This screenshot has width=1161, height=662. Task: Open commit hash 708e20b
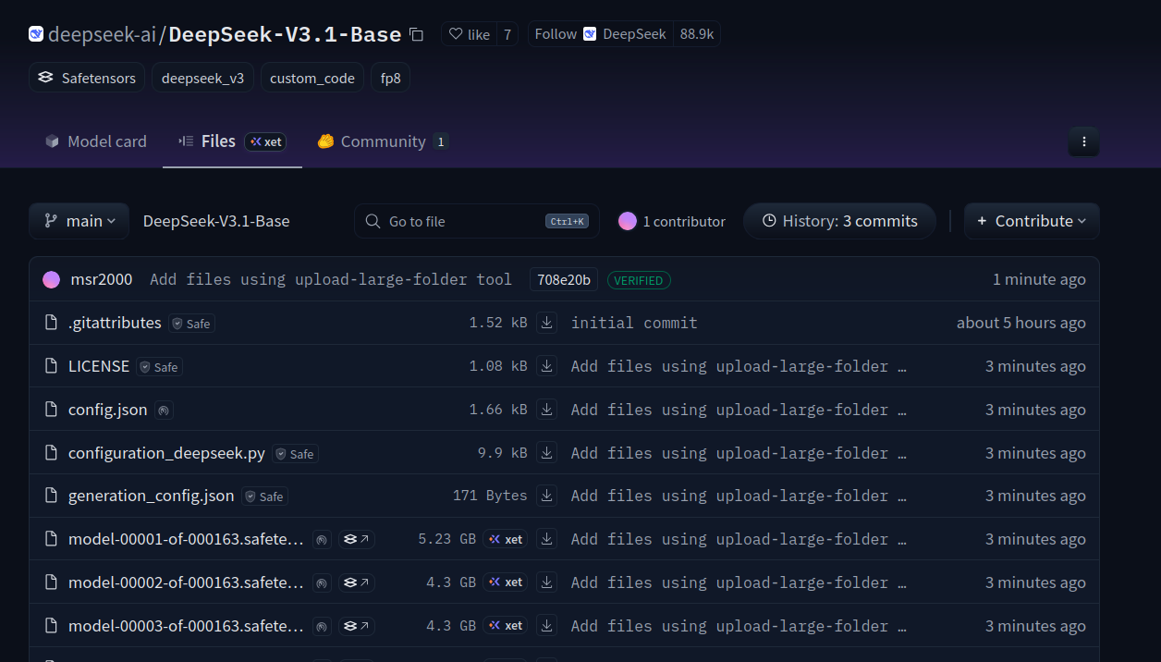click(x=564, y=279)
